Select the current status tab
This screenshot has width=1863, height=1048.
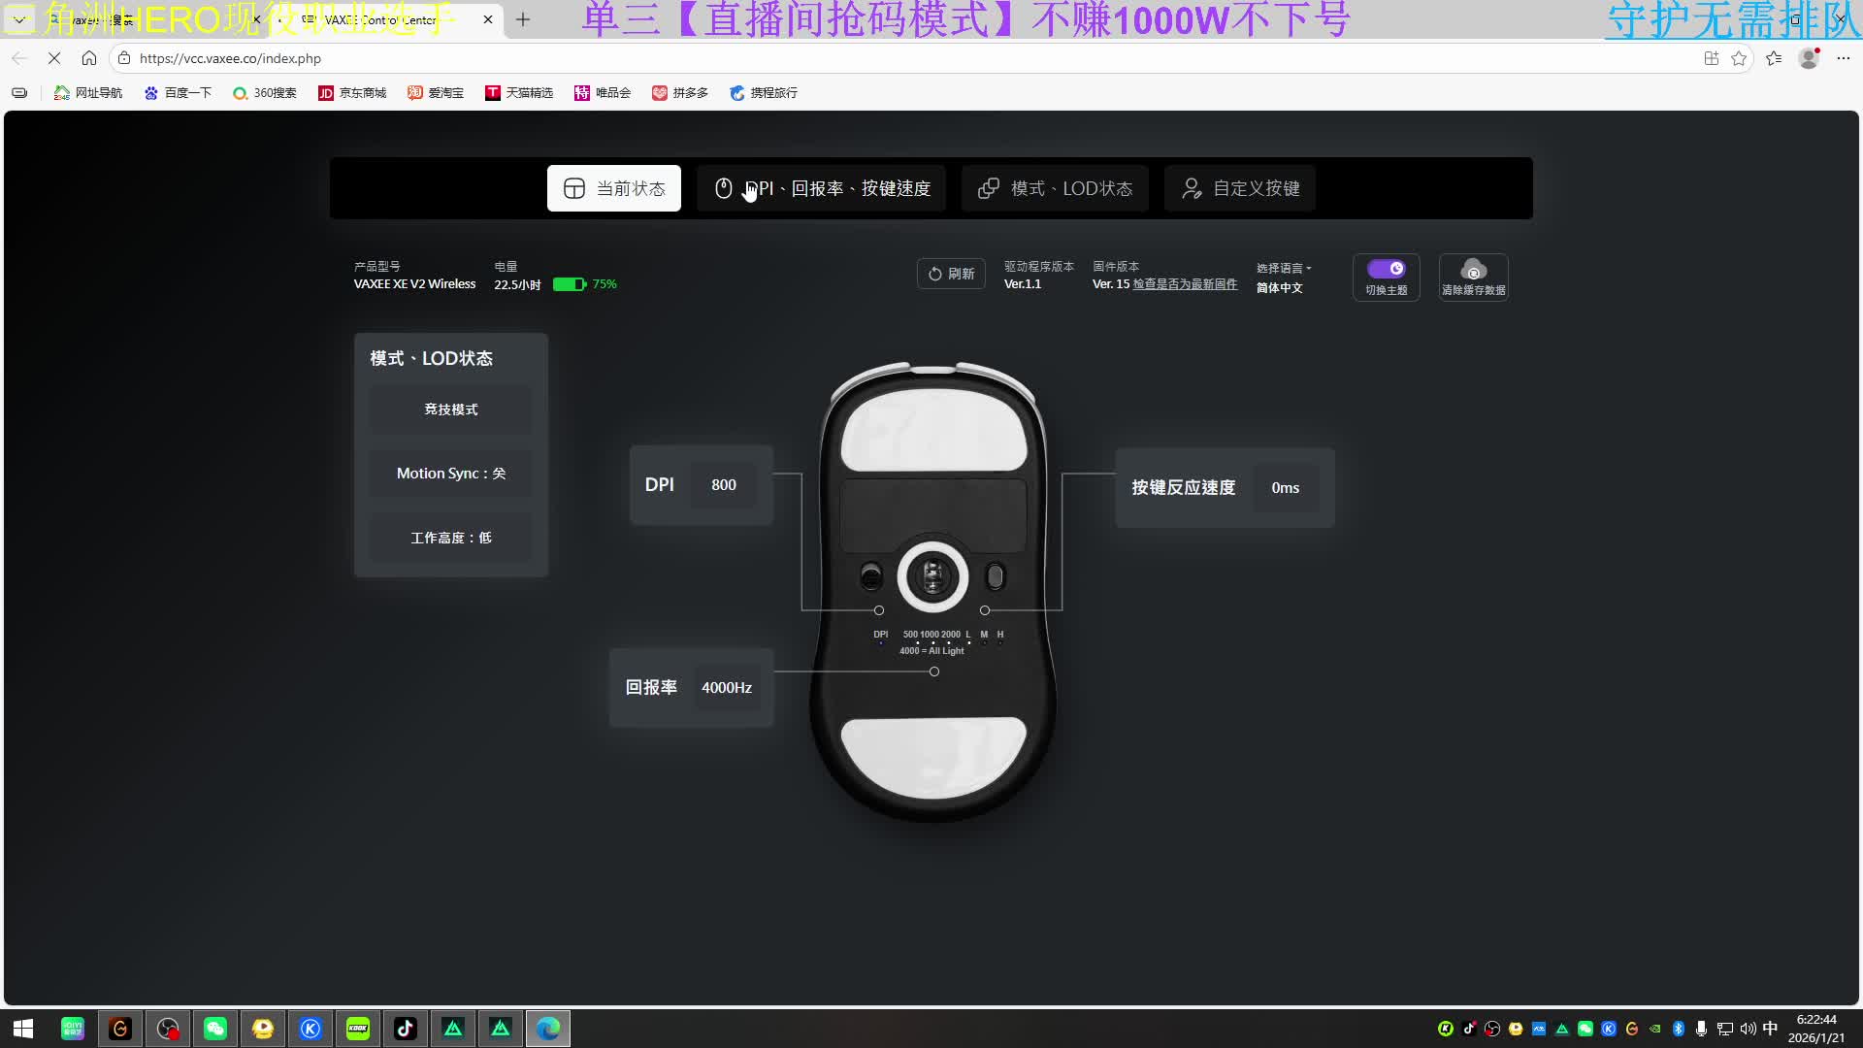point(614,188)
